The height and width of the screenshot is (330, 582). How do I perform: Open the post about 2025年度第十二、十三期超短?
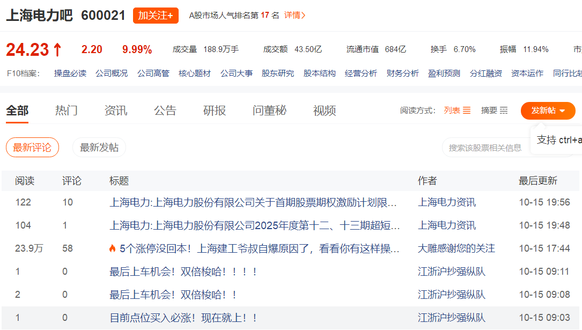(x=255, y=225)
